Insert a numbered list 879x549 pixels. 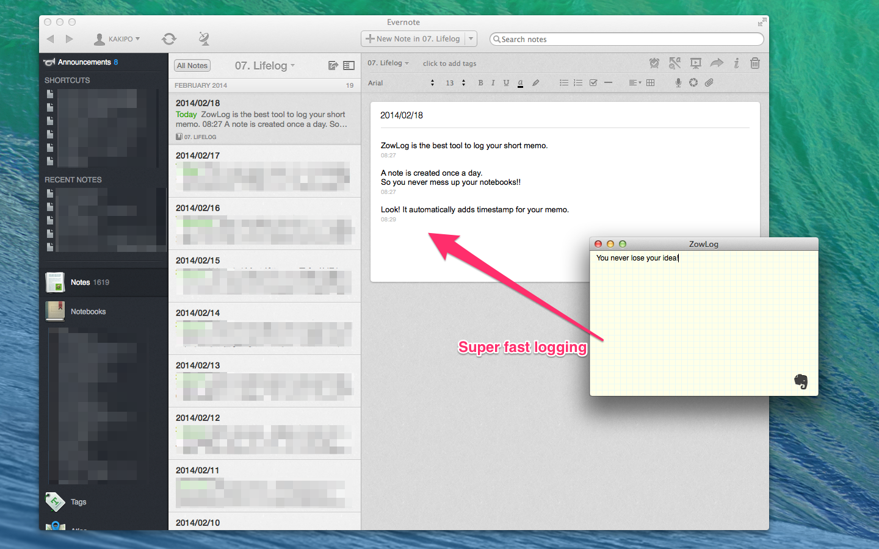pos(578,83)
